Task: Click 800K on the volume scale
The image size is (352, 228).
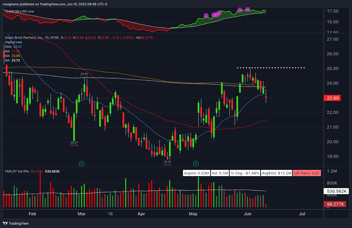Action: (x=332, y=183)
